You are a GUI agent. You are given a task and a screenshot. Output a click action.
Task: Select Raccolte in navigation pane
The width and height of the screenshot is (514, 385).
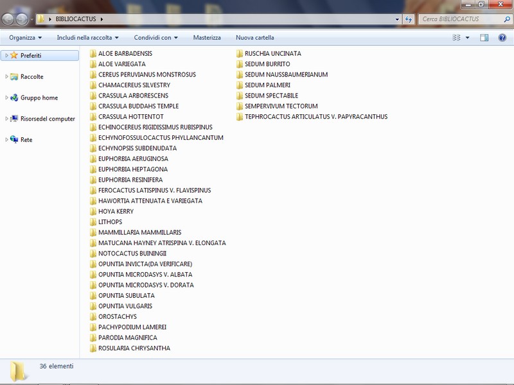point(31,76)
